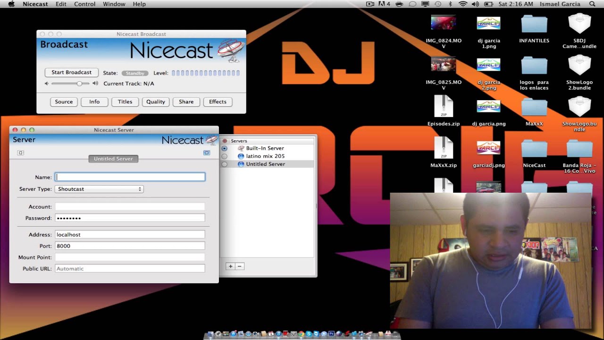Toggle the Servers drawer icon at right of Server window
Screen dimensions: 604x340
(x=207, y=153)
